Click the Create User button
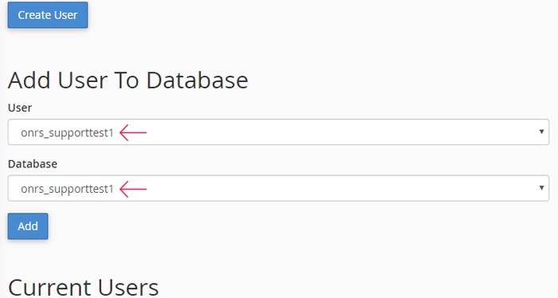 (x=48, y=15)
